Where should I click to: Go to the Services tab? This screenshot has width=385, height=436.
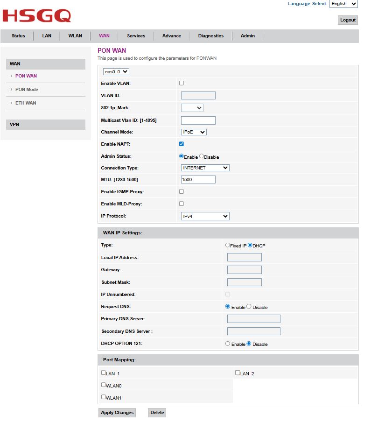tap(136, 36)
